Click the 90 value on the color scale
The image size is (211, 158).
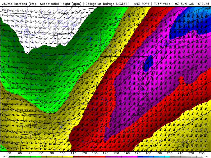[x=52, y=153]
